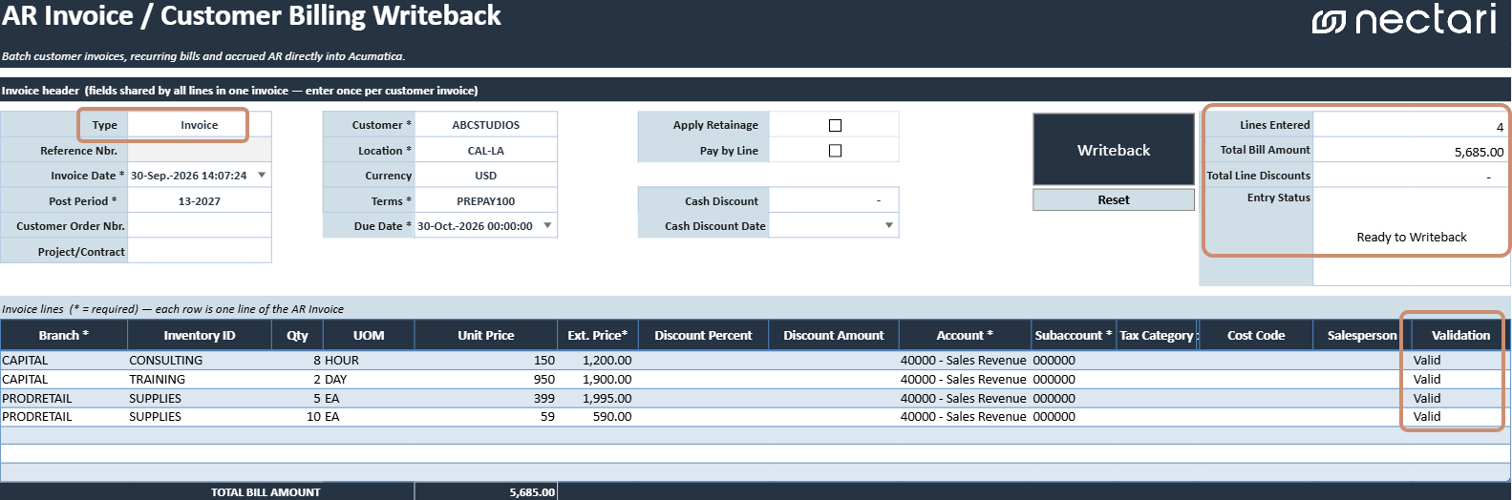Open the Invoice Date dropdown arrow
The height and width of the screenshot is (500, 1512).
[x=262, y=176]
